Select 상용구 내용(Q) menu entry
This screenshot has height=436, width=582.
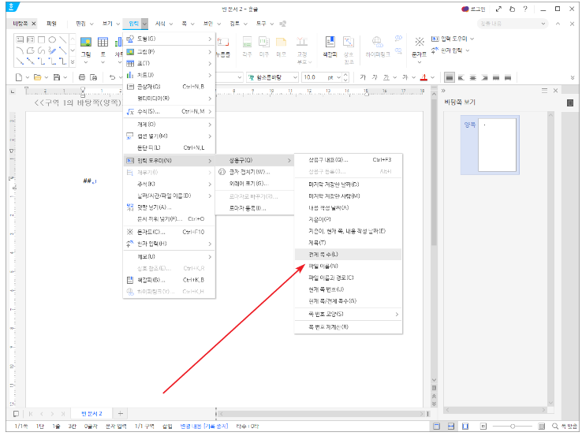click(x=348, y=160)
